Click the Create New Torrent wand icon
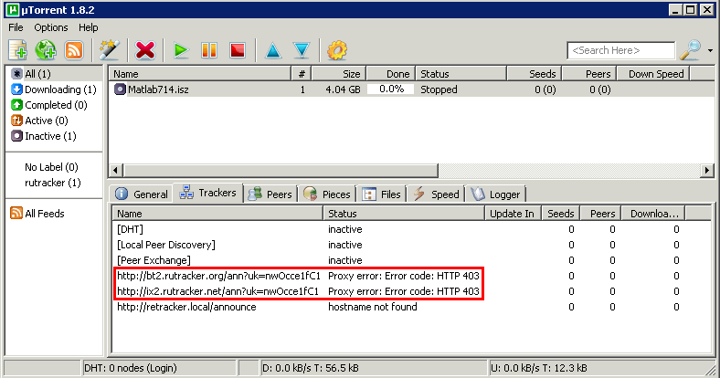The width and height of the screenshot is (720, 378). pyautogui.click(x=110, y=50)
